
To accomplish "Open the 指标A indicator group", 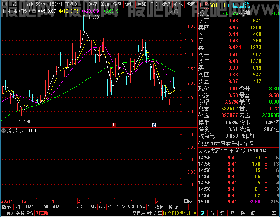I will (7, 207).
